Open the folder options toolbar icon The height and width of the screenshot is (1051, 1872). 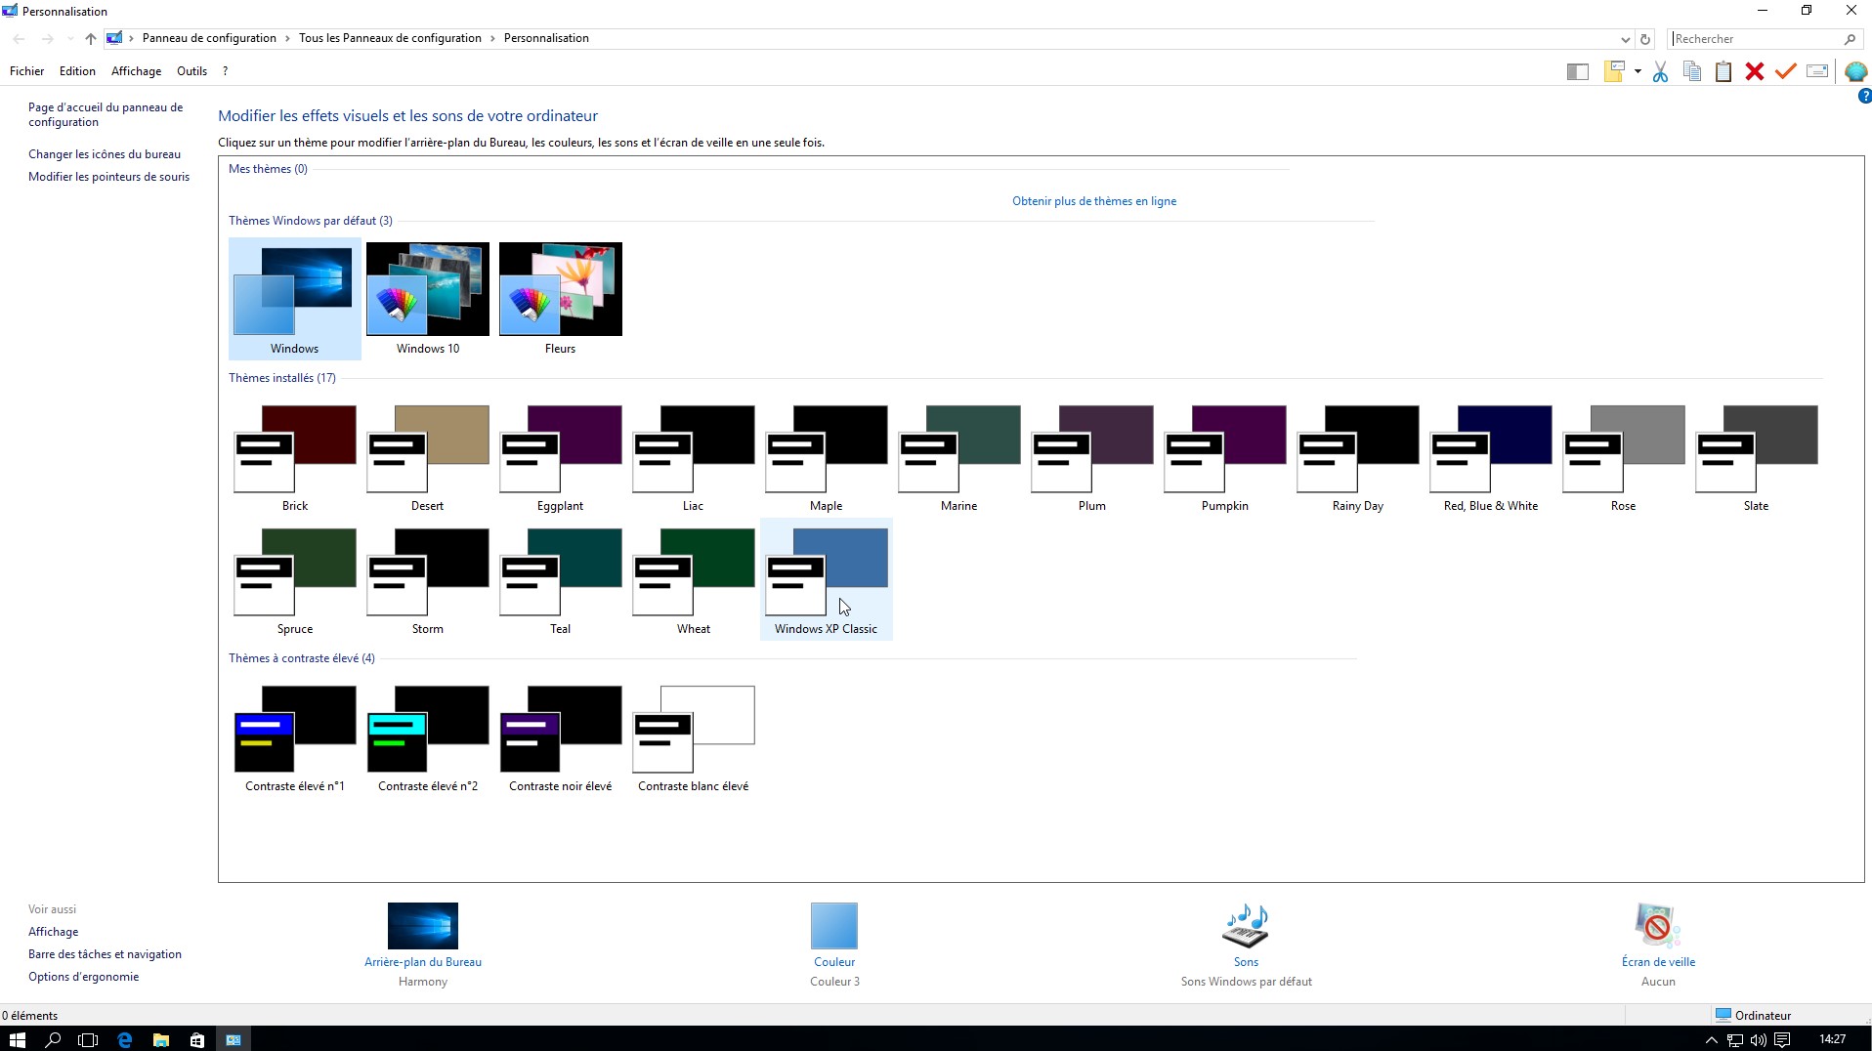[1614, 71]
